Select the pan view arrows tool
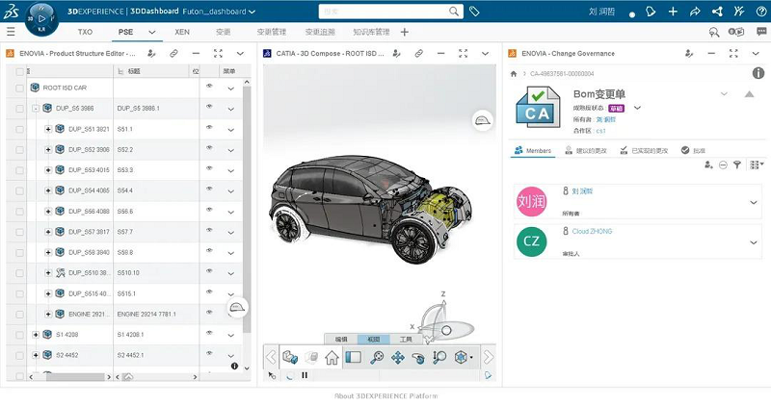The height and width of the screenshot is (405, 771). [x=397, y=358]
